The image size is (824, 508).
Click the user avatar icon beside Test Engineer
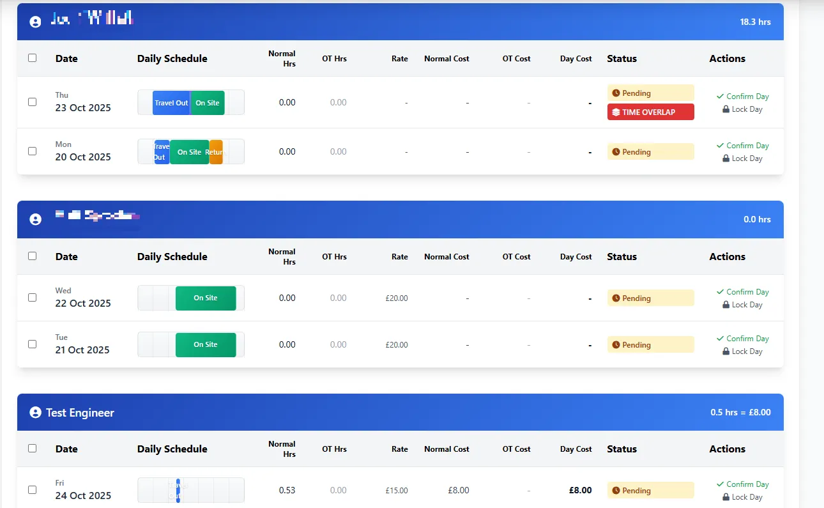point(35,413)
